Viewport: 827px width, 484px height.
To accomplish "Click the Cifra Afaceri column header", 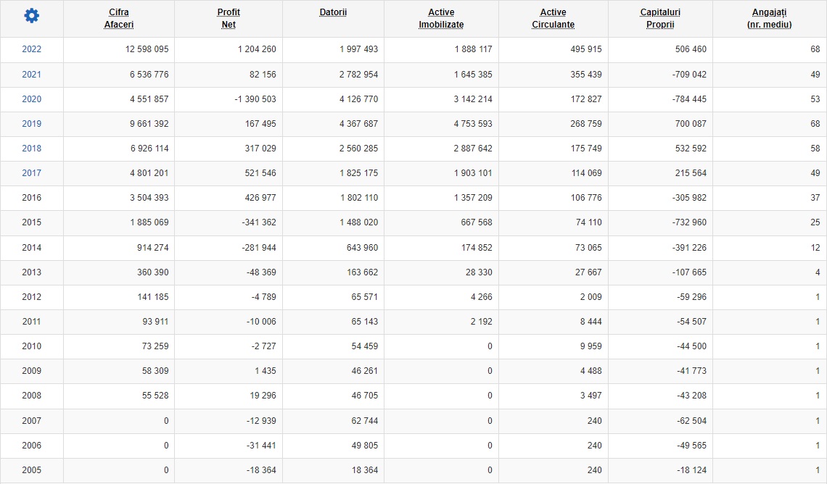I will pos(119,18).
